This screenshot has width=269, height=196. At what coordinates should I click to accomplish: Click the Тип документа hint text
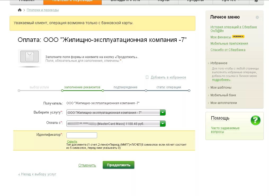(126, 146)
